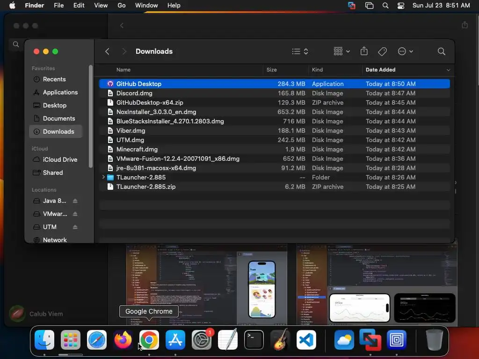Screen dimensions: 479x359
Task: Open Applications in the sidebar
Action: click(56, 92)
